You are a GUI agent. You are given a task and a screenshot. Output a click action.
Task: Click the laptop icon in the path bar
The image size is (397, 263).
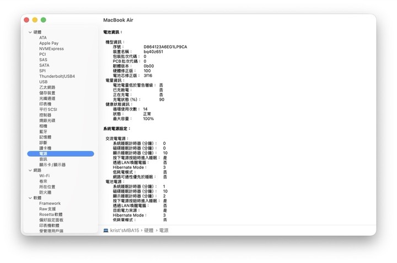pyautogui.click(x=106, y=229)
